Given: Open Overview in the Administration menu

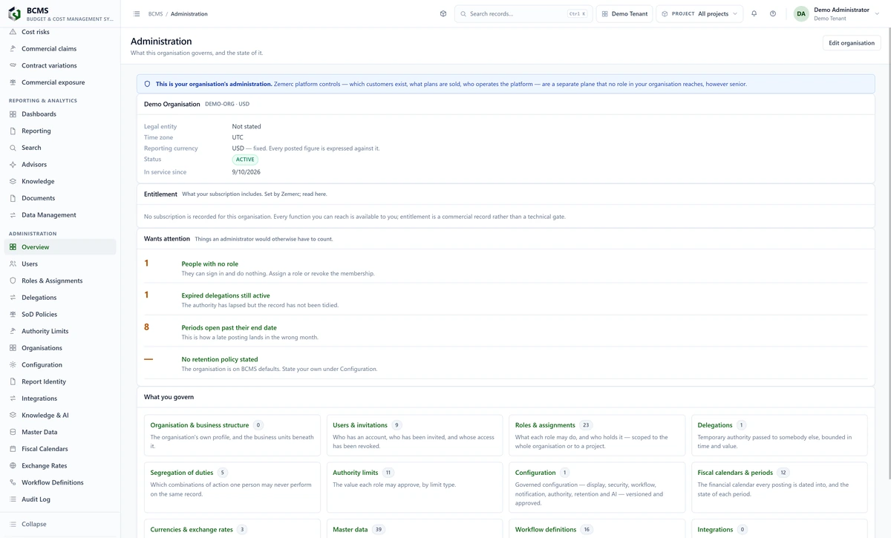Looking at the screenshot, I should click(60, 247).
